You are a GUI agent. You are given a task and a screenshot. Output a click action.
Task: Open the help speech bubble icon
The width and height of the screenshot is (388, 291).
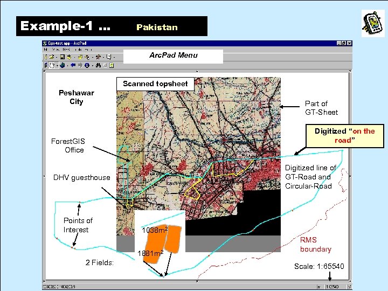(109, 57)
